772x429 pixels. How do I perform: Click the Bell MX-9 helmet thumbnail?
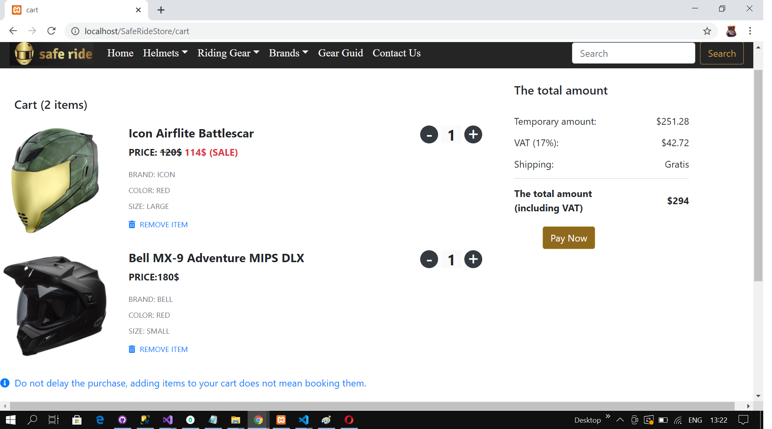pyautogui.click(x=56, y=306)
